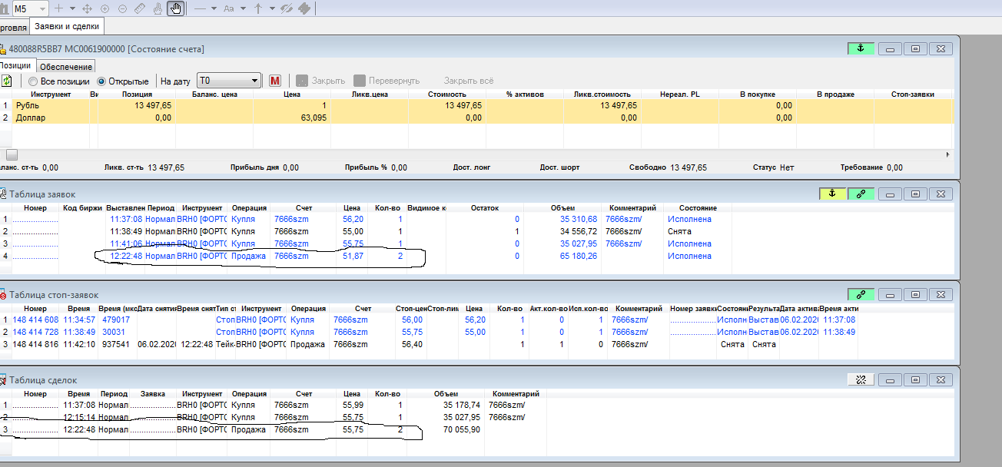Click the 'Перевернуть' button
1002x467 pixels.
[387, 81]
